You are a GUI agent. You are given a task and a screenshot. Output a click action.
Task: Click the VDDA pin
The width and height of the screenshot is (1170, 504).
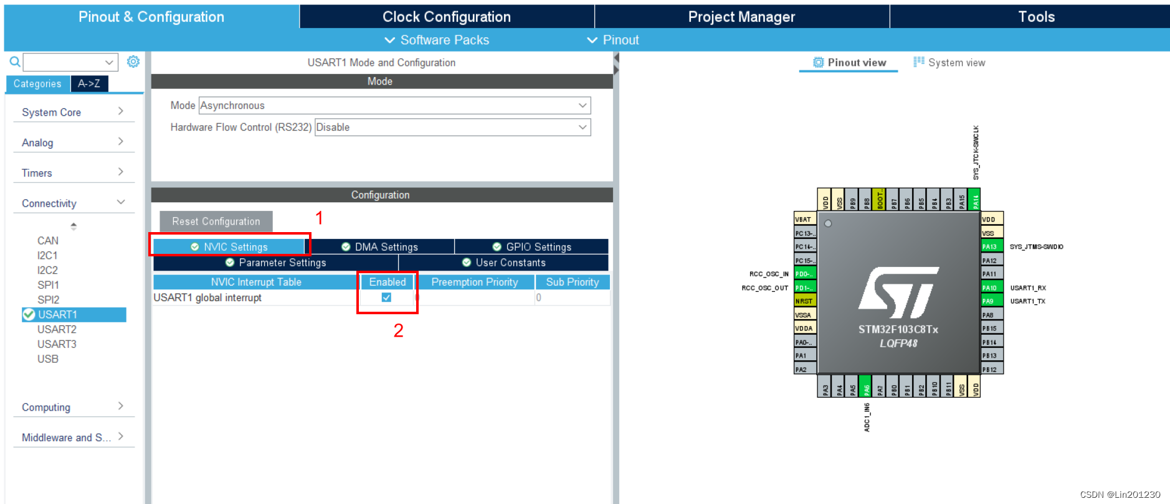[x=805, y=329]
